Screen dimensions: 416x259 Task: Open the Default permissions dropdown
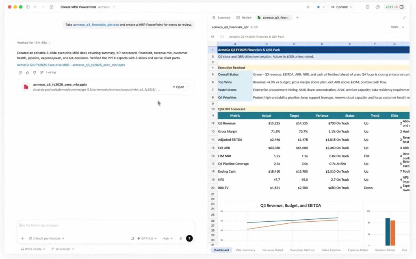point(48,238)
